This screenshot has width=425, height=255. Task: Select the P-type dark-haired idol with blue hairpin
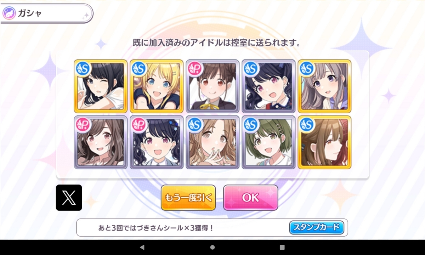coord(157,142)
